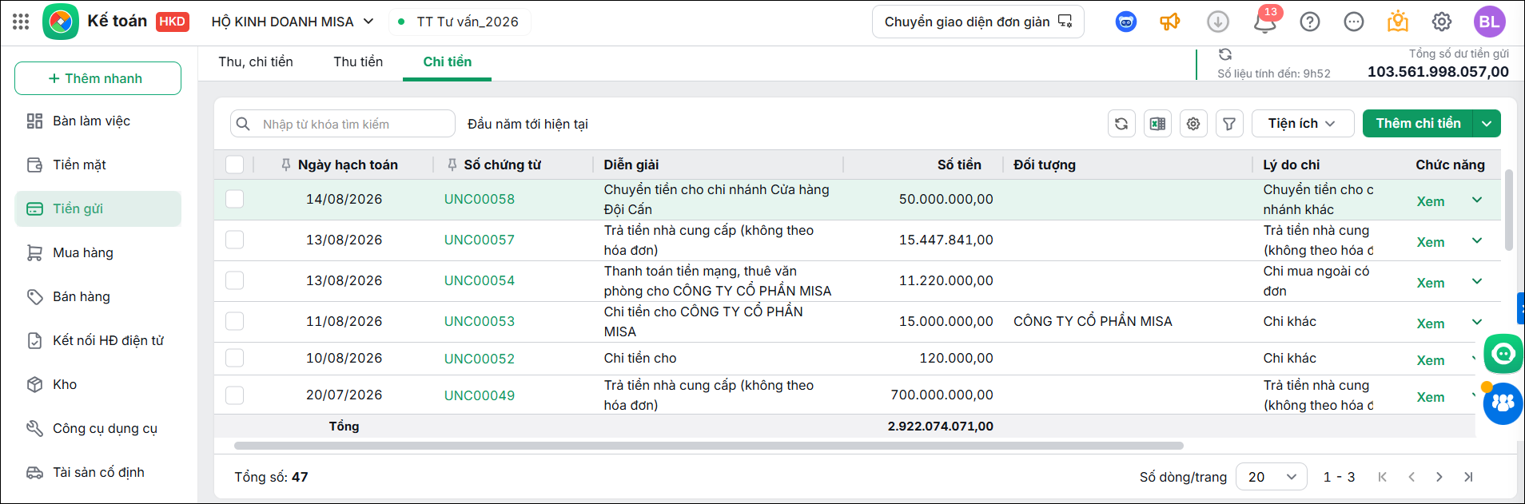Image resolution: width=1525 pixels, height=504 pixels.
Task: Pin the Số chứng từ column
Action: pos(452,165)
